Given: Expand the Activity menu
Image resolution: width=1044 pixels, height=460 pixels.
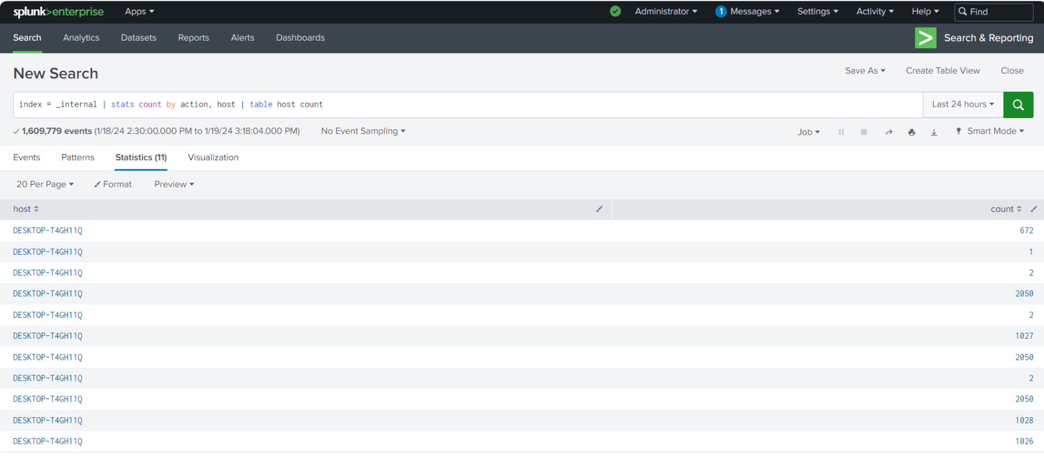Looking at the screenshot, I should point(875,12).
